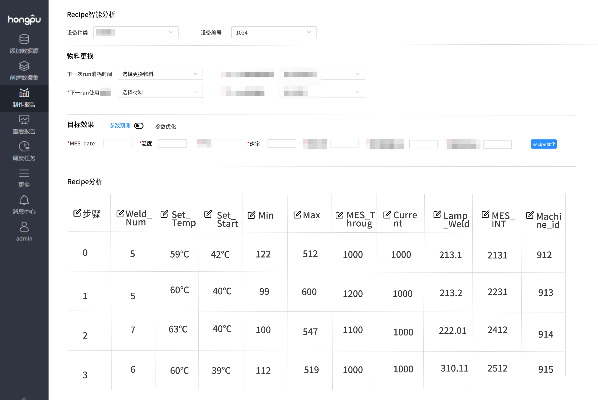Open the 消息中心 bell icon
Viewport: 598px width, 400px height.
tap(24, 200)
